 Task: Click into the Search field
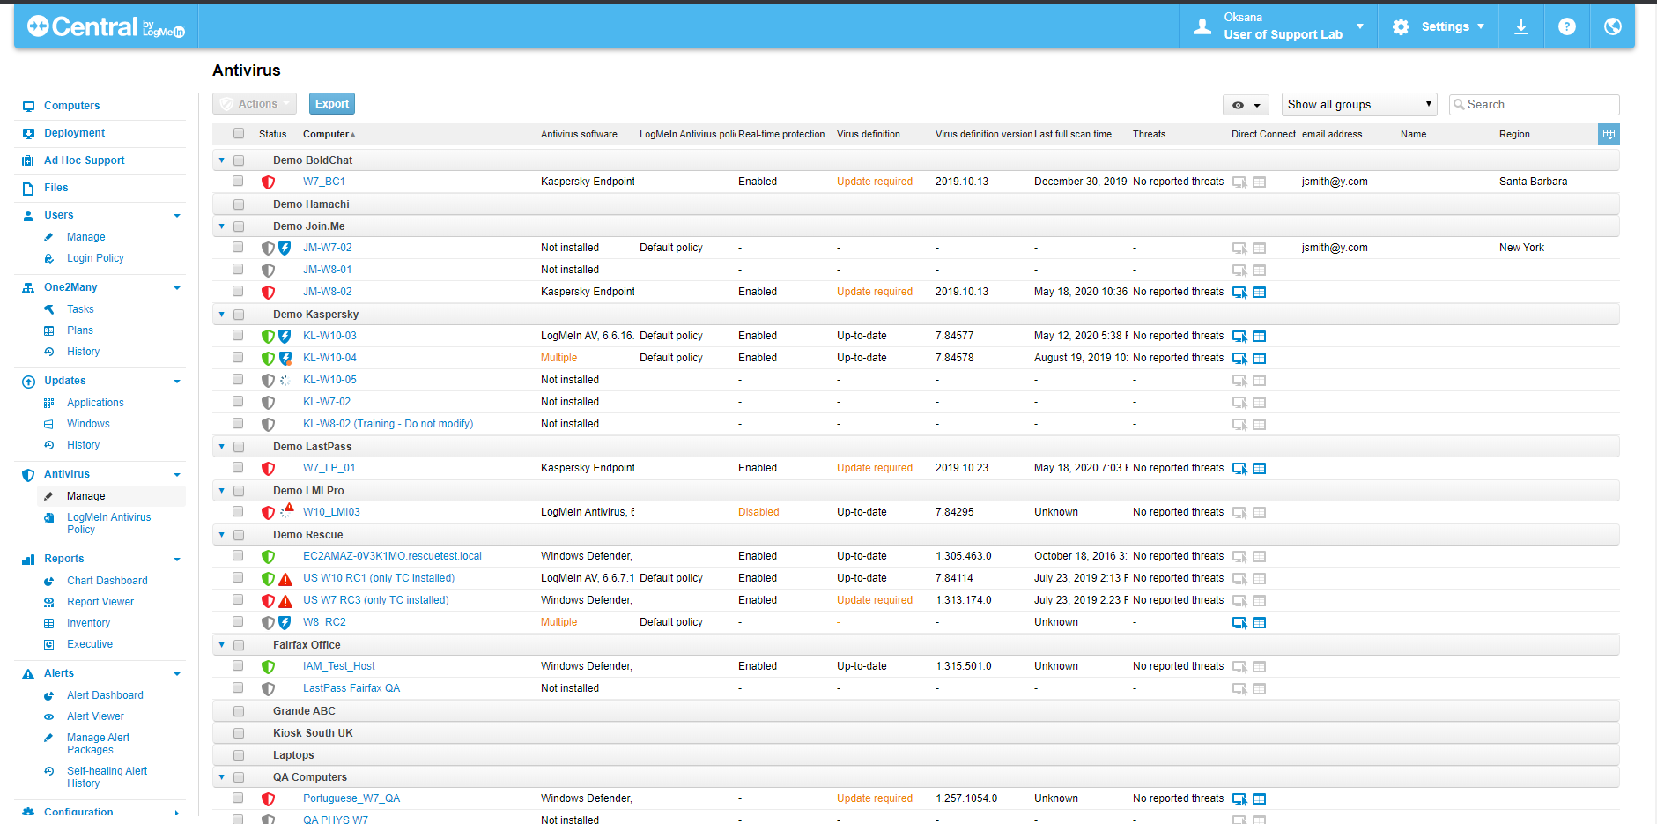[x=1535, y=104]
